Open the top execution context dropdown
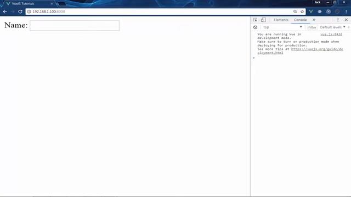 (x=282, y=27)
